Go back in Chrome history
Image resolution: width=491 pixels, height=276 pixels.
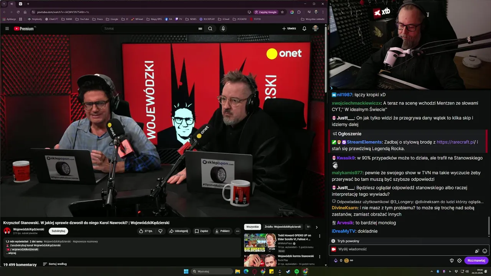point(4,12)
